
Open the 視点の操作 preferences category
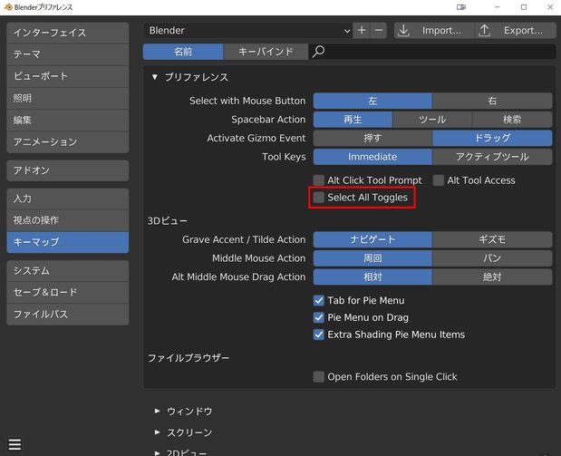68,220
